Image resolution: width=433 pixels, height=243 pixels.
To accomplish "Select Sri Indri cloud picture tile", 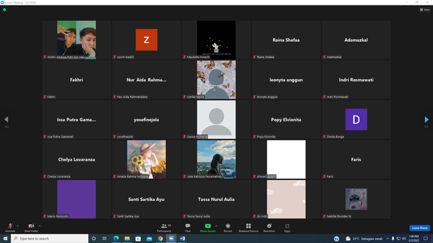I will (x=286, y=199).
